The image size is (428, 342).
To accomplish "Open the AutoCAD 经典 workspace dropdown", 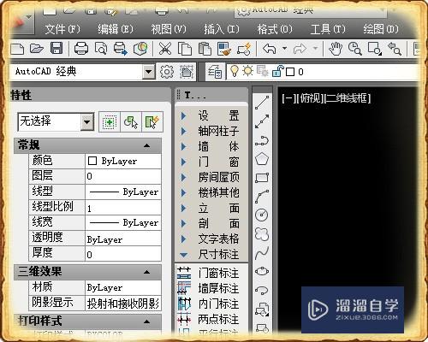I will [149, 71].
